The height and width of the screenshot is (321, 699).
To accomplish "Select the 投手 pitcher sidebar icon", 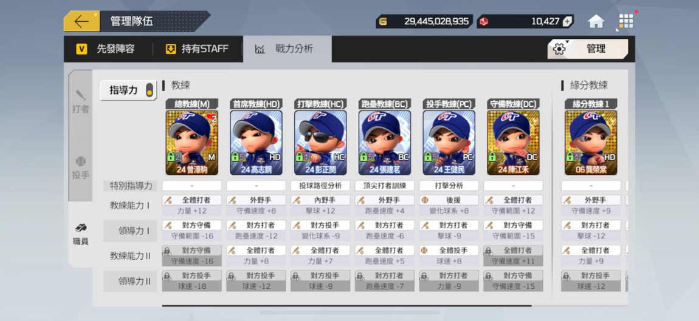I will click(x=81, y=168).
